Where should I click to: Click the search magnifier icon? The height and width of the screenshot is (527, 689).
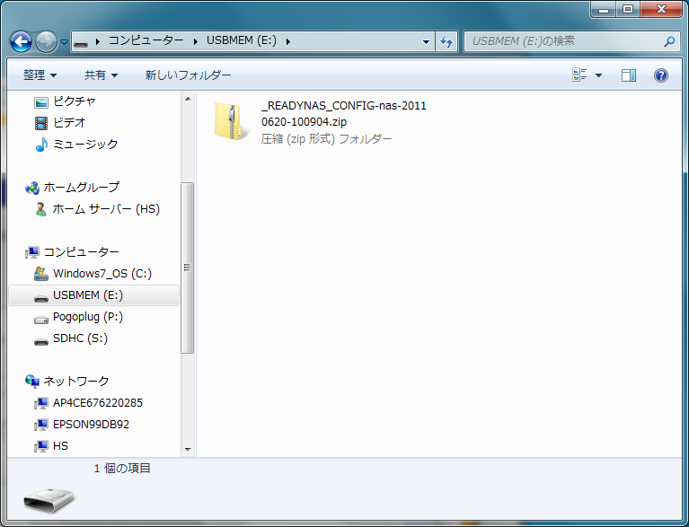pyautogui.click(x=669, y=41)
